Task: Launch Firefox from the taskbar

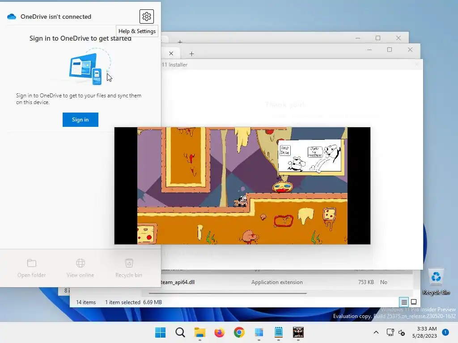Action: (219, 332)
